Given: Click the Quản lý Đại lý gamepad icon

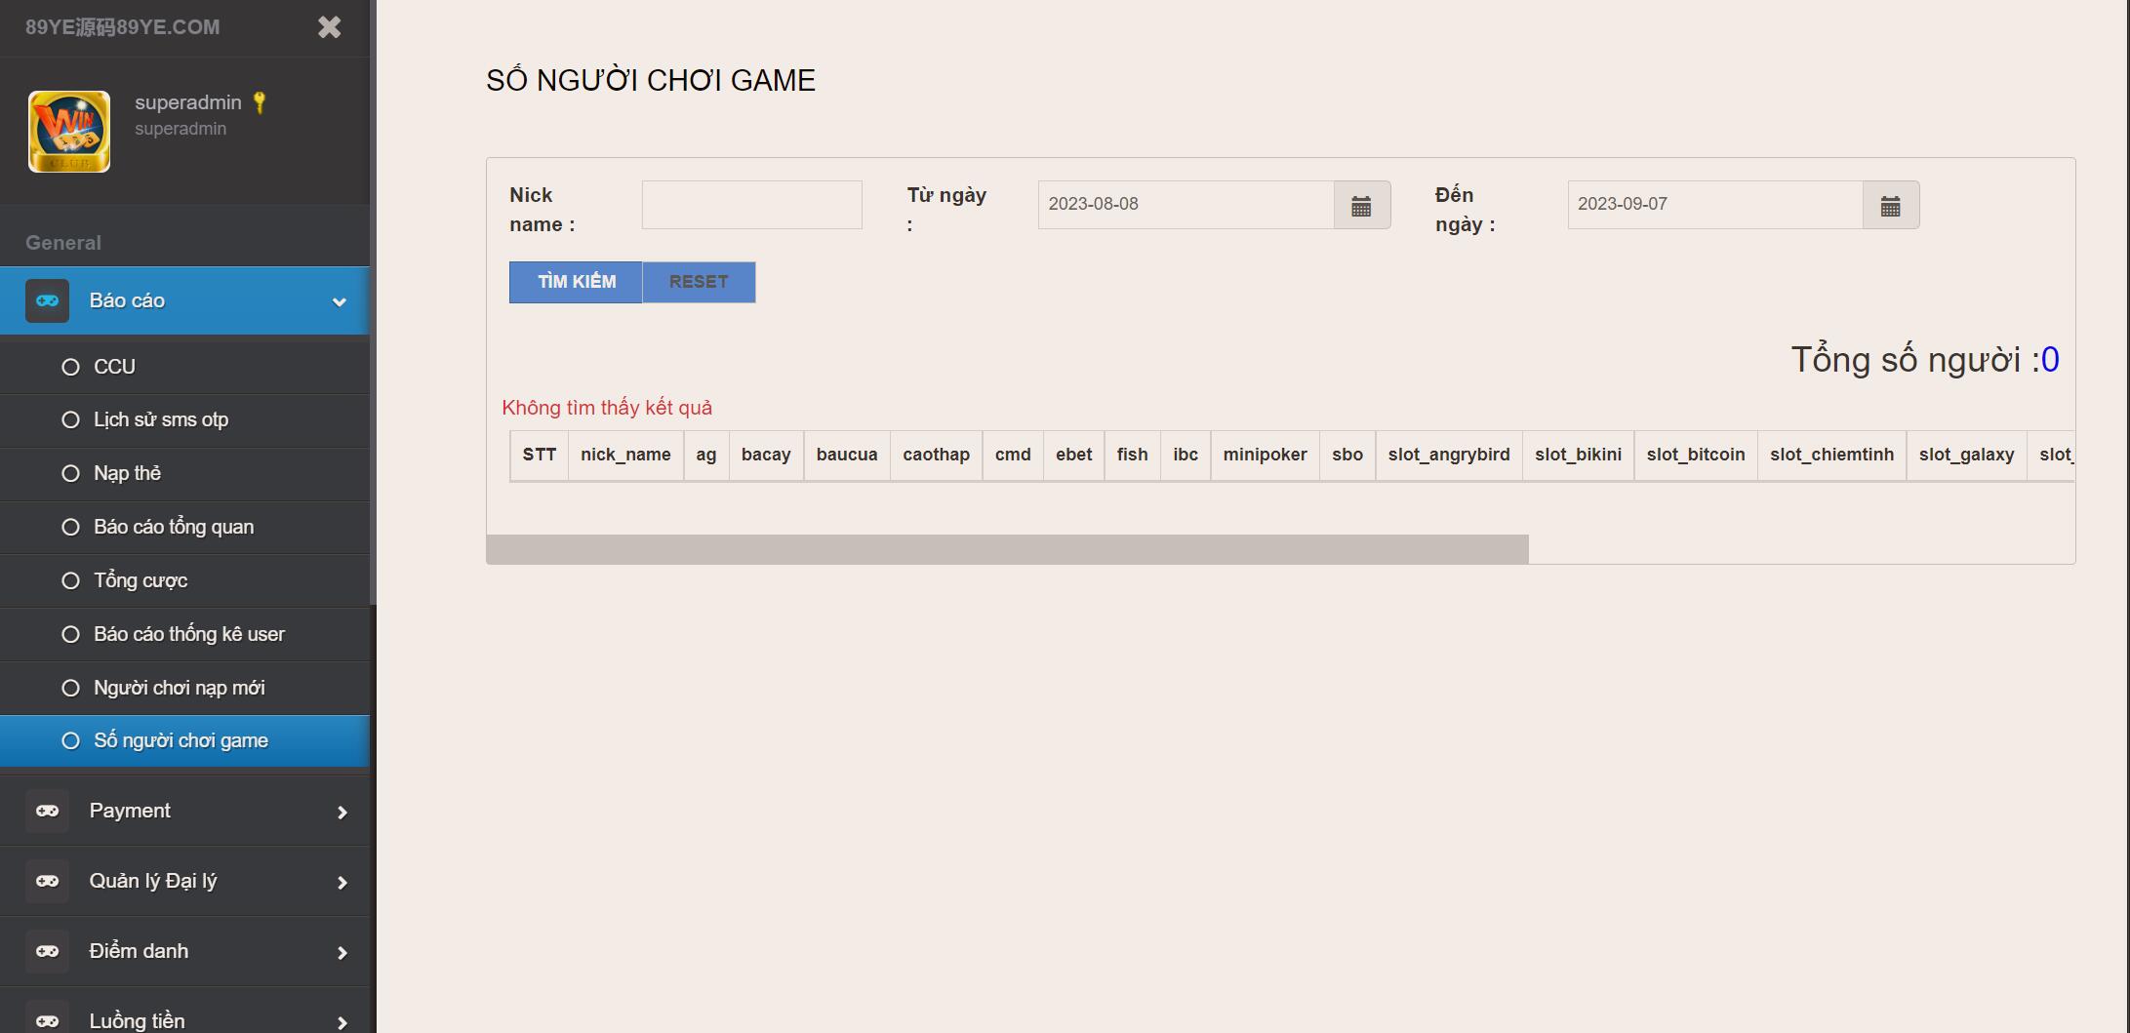Looking at the screenshot, I should 47,881.
